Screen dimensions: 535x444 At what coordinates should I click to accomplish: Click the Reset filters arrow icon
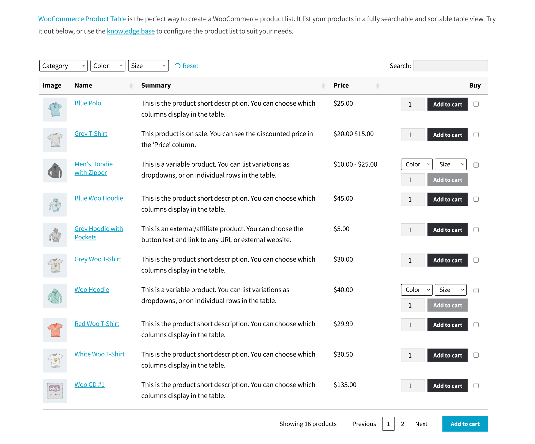point(177,66)
